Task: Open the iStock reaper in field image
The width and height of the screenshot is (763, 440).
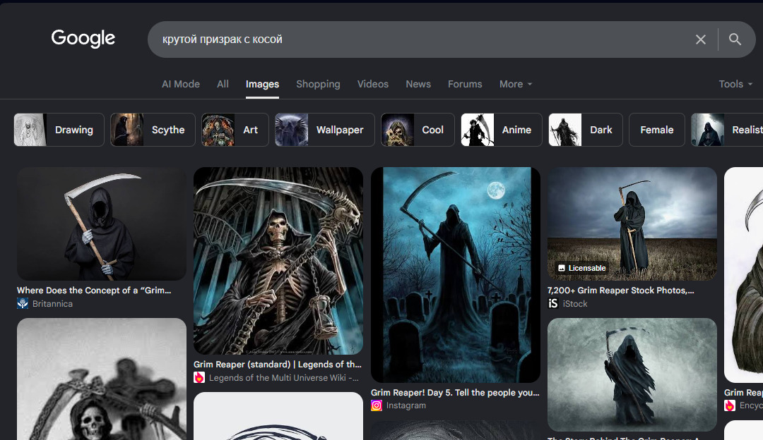Action: [632, 224]
